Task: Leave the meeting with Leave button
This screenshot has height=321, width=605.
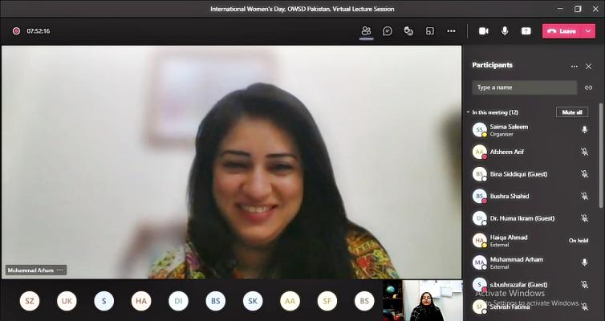Action: [562, 30]
